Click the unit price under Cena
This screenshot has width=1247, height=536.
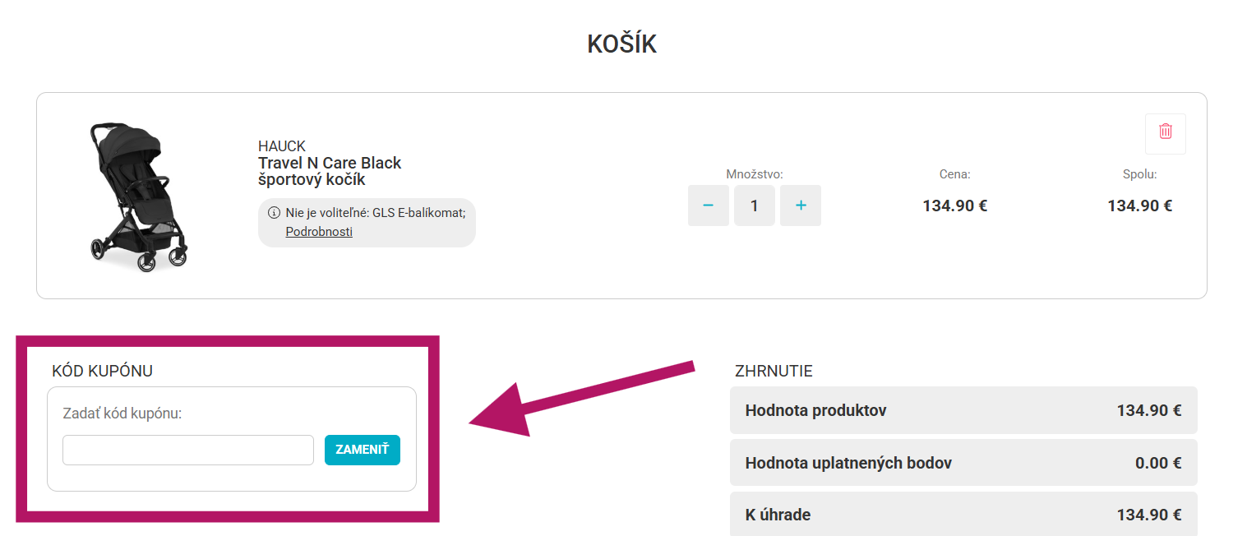tap(954, 206)
